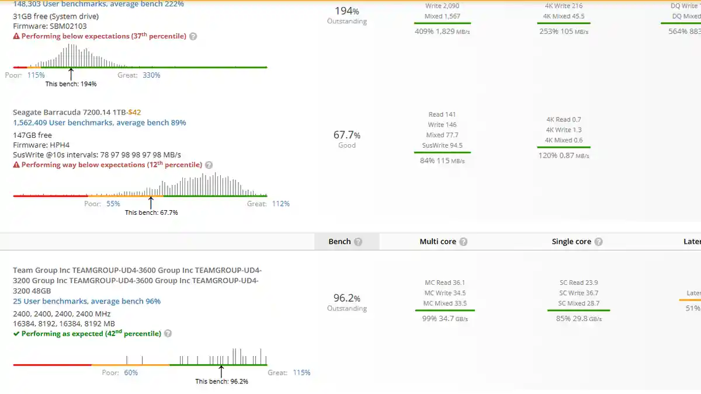Viewport: 701px width, 394px height.
Task: Open 1,562,409 User benchmarks link
Action: [x=99, y=123]
